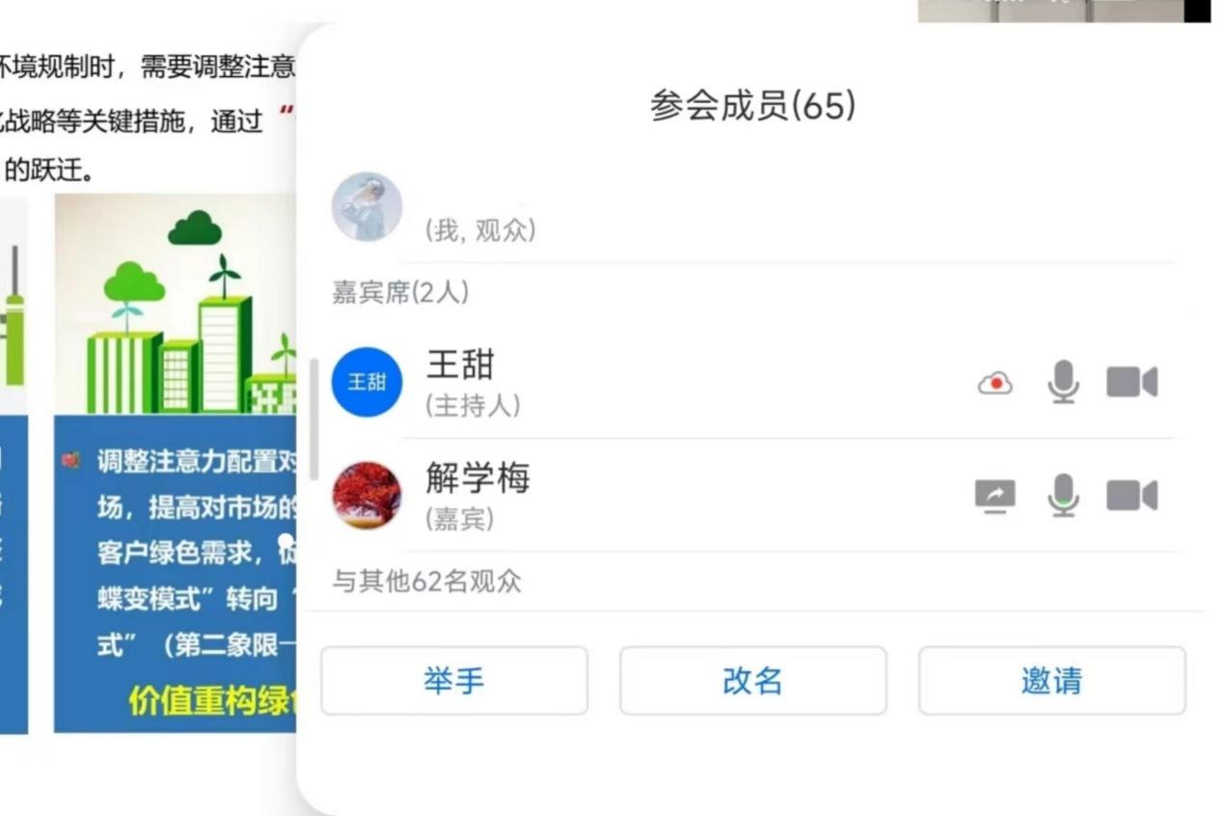Open 王甜's blue avatar

(x=367, y=382)
